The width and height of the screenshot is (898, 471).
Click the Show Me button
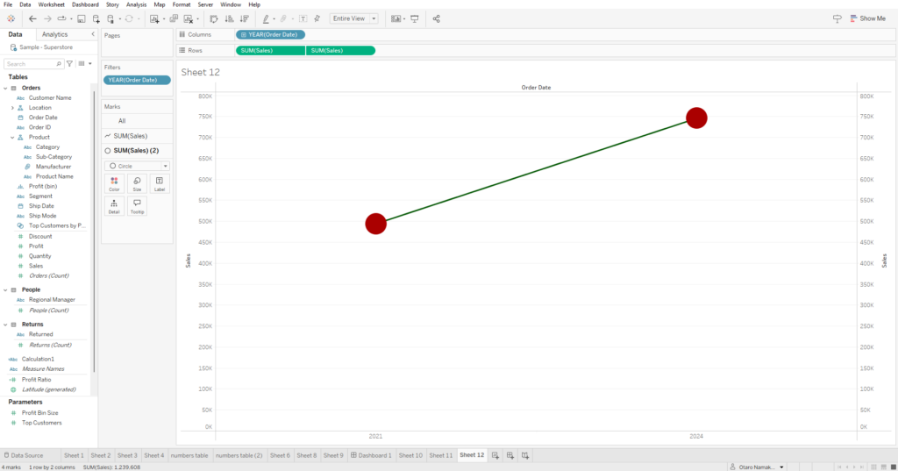tap(867, 18)
